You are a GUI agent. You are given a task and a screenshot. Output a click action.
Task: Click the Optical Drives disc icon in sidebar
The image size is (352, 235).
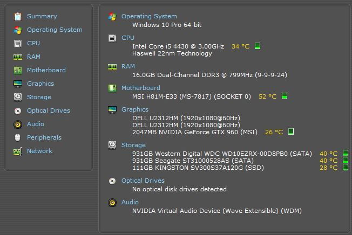click(18, 111)
